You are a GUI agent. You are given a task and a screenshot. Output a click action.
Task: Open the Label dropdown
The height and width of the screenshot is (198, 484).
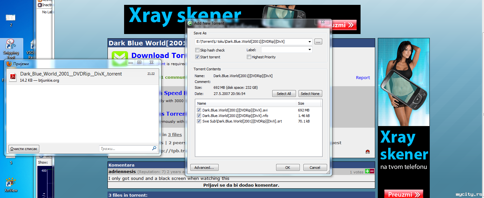tap(310, 50)
